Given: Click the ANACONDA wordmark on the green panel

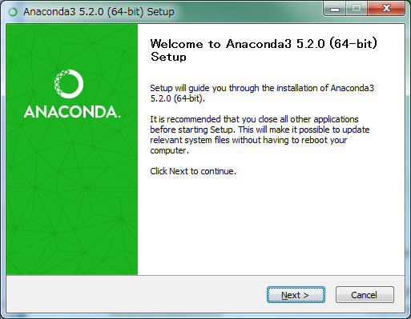Looking at the screenshot, I should pyautogui.click(x=72, y=112).
